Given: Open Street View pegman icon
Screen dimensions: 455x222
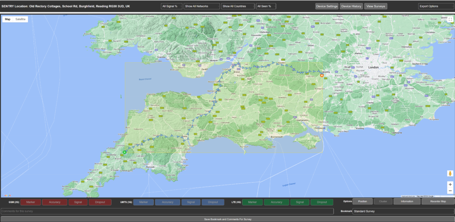Looking at the screenshot, I should pos(450,173).
